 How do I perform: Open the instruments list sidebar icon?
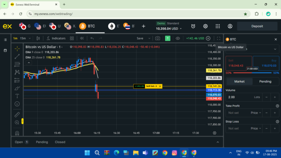pyautogui.click(x=5, y=40)
